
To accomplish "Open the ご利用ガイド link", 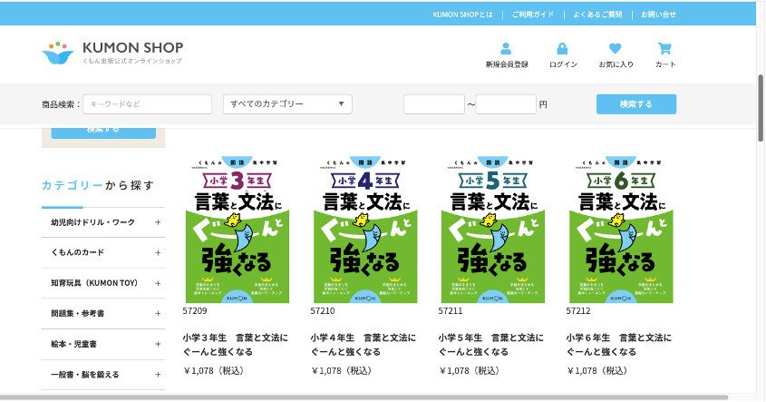I will [x=533, y=15].
